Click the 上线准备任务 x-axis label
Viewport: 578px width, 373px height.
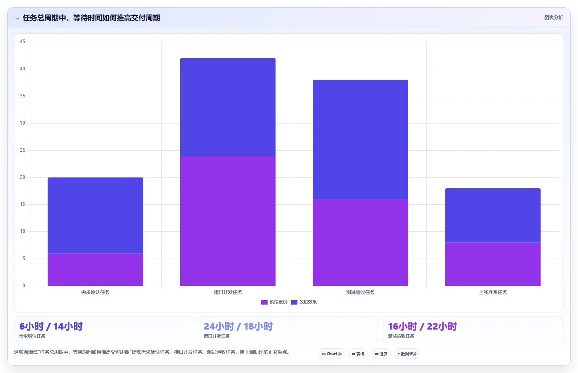pos(493,292)
